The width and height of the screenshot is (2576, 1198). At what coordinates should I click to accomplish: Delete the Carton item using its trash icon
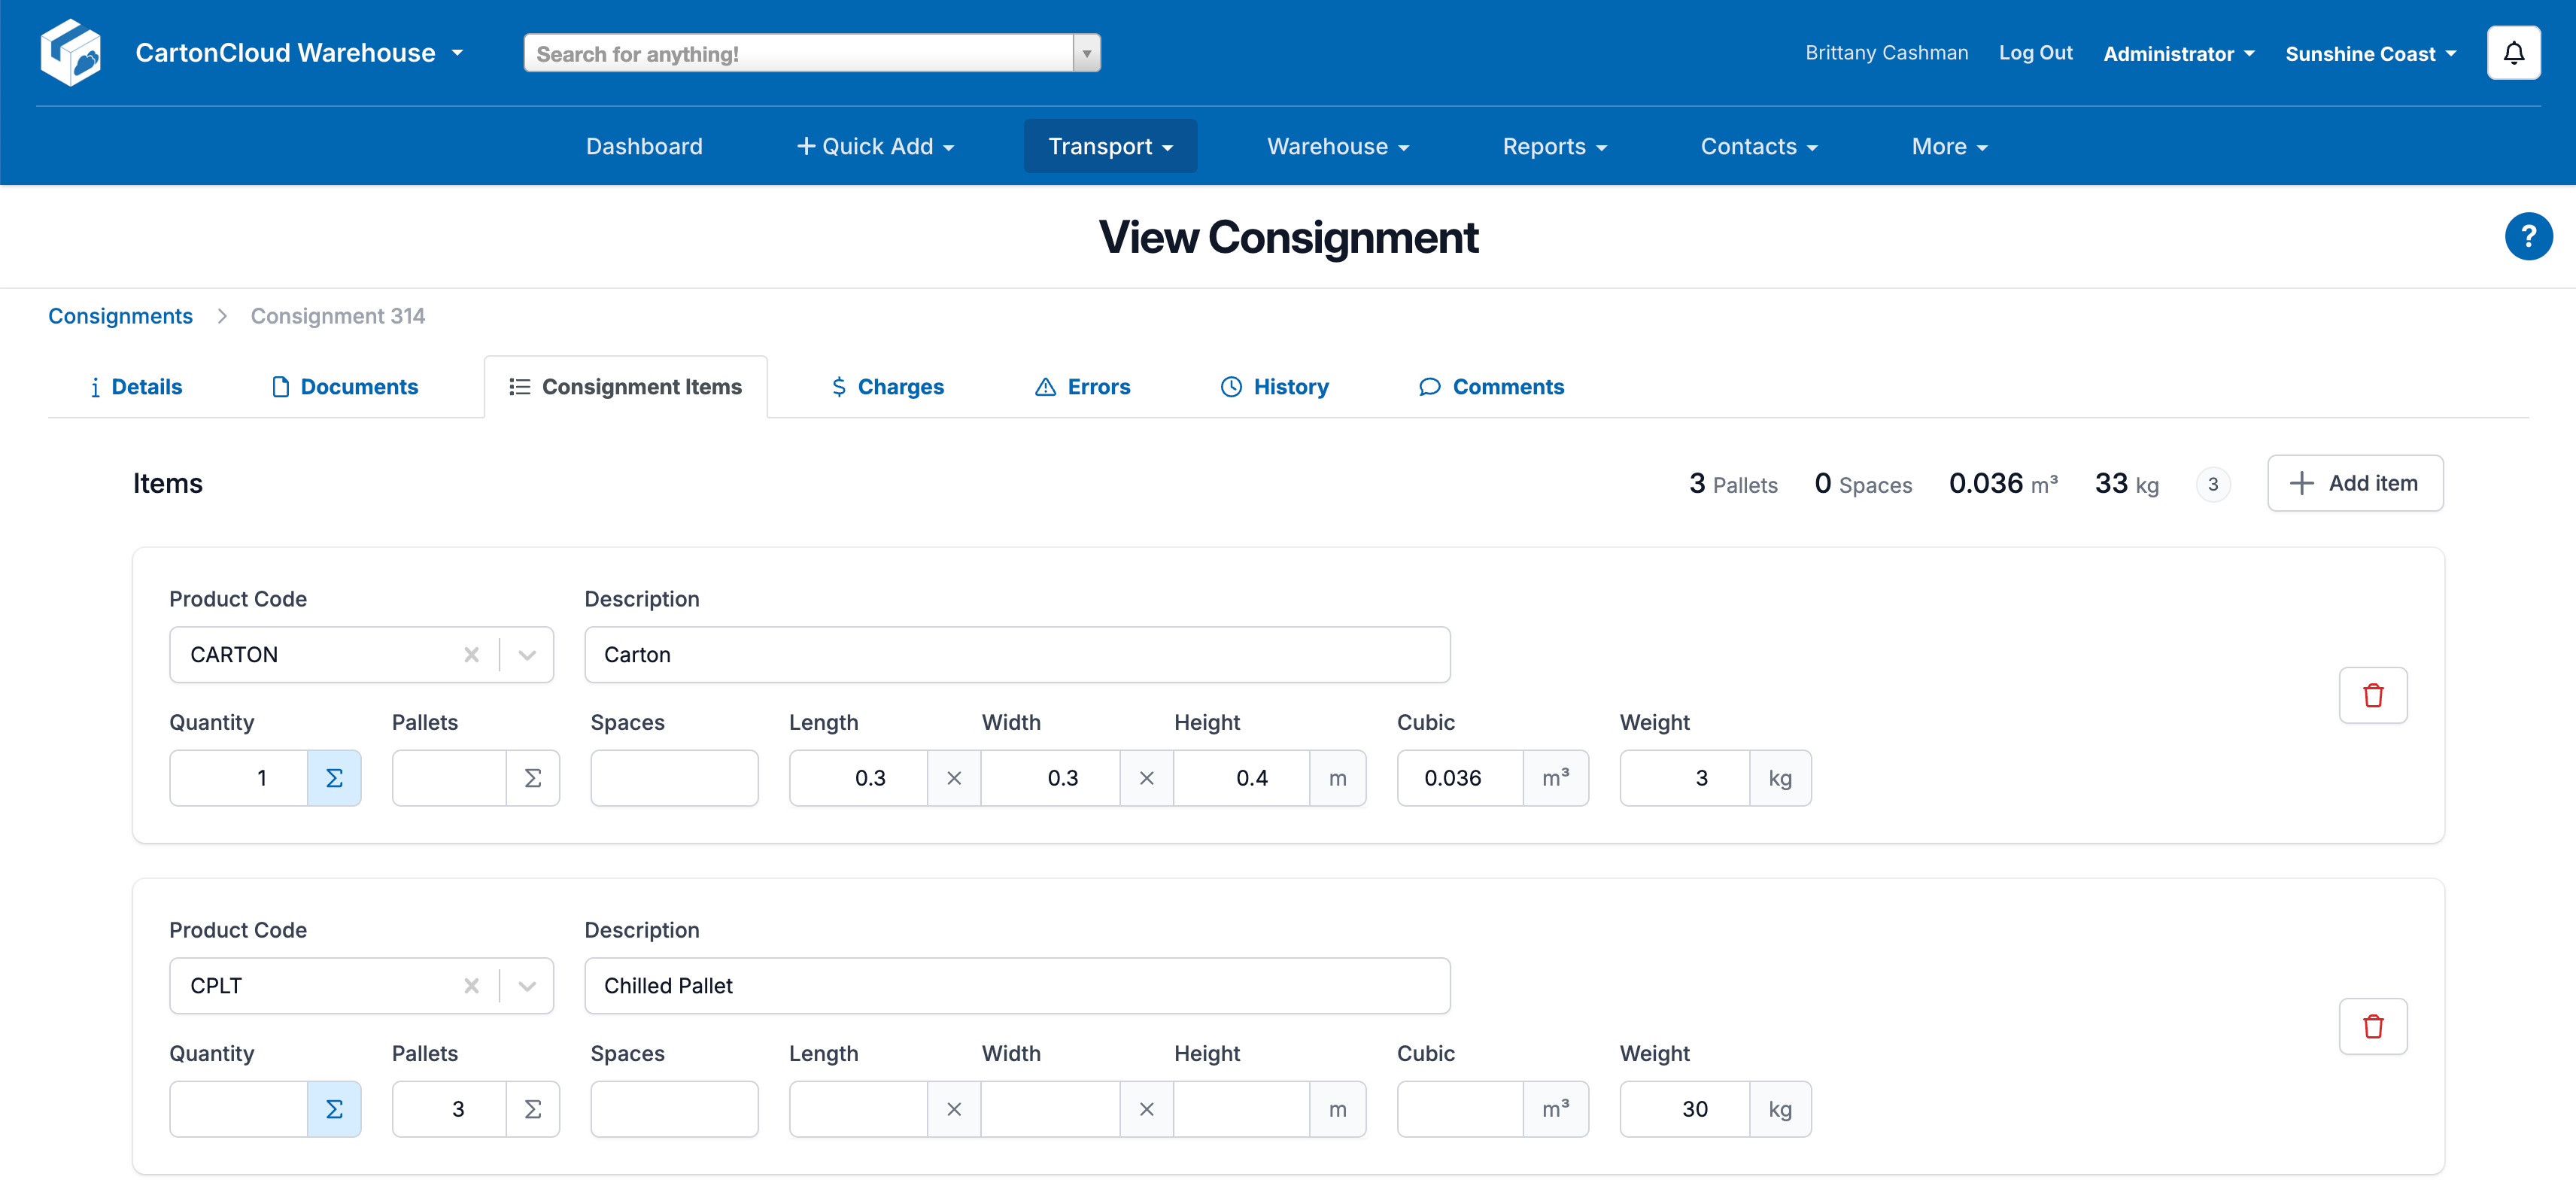coord(2373,695)
